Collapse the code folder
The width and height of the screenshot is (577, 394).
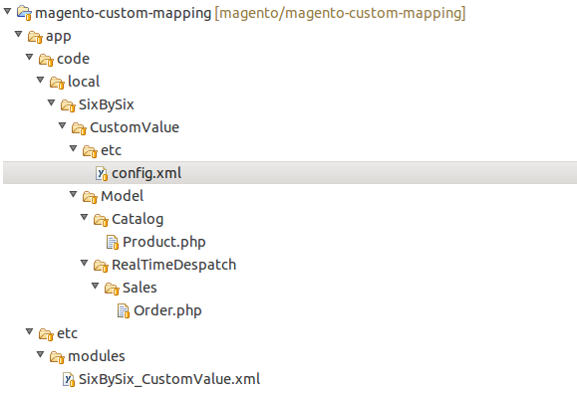[x=30, y=57]
